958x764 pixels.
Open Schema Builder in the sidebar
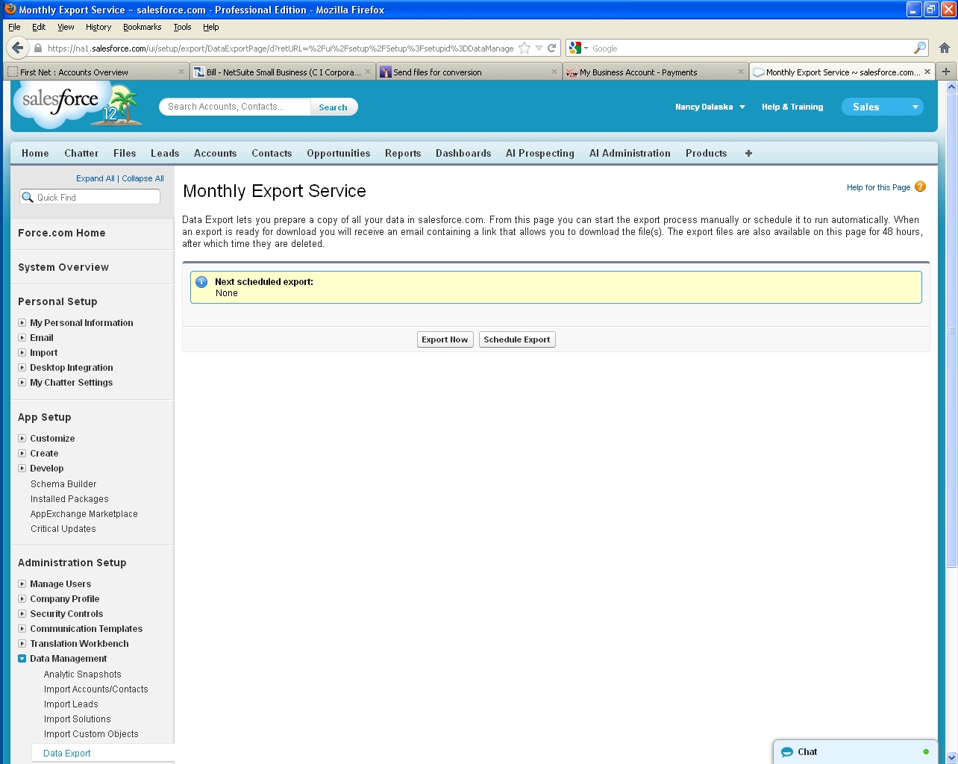point(63,484)
